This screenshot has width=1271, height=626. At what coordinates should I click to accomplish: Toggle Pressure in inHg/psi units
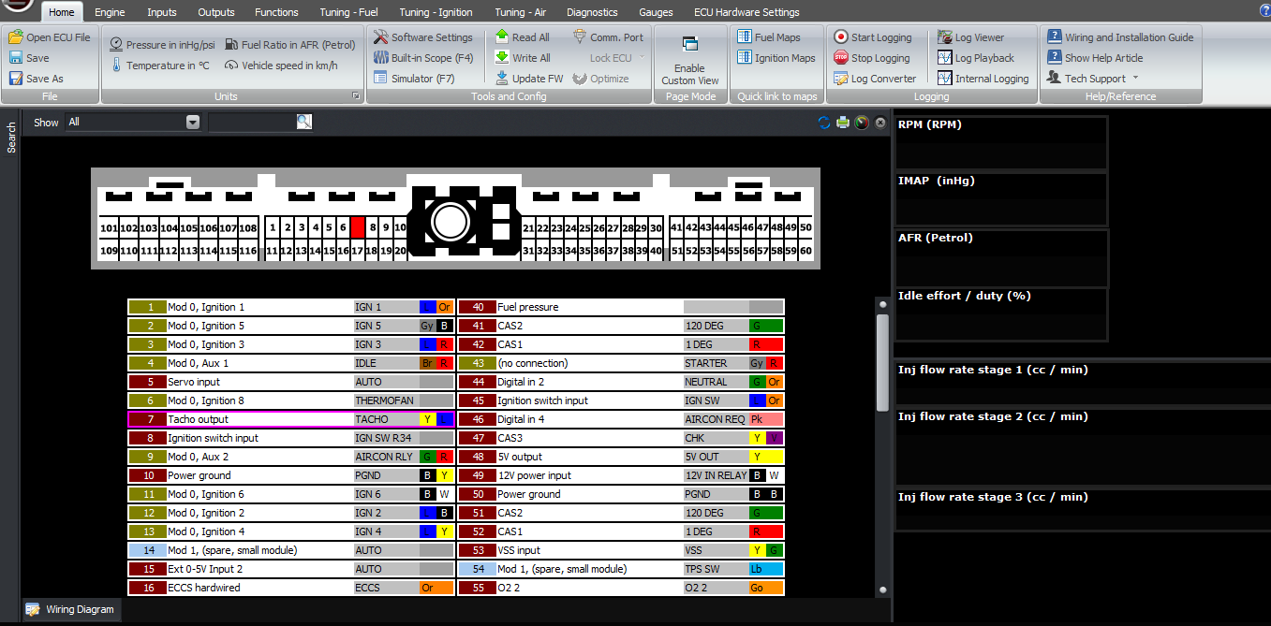tap(162, 45)
